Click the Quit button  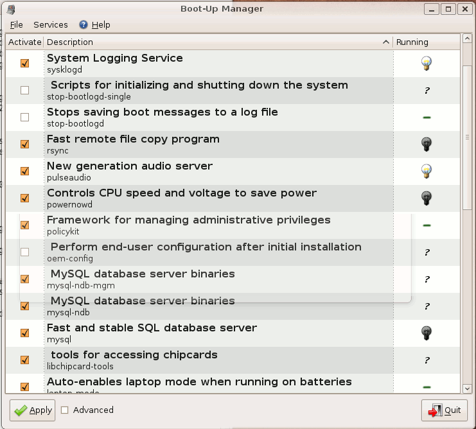click(445, 410)
